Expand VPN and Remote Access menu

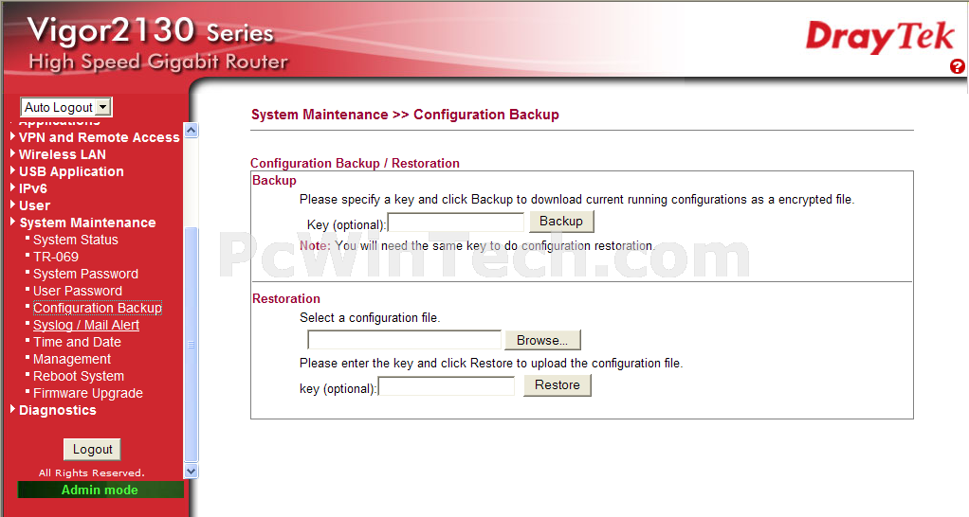pyautogui.click(x=99, y=137)
